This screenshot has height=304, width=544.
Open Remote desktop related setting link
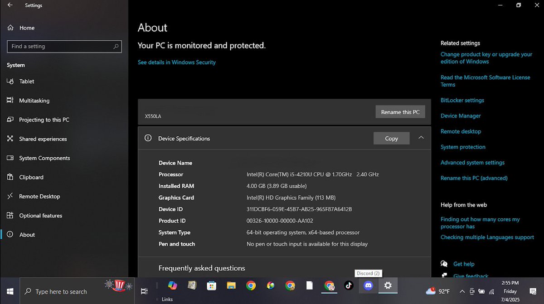[461, 131]
